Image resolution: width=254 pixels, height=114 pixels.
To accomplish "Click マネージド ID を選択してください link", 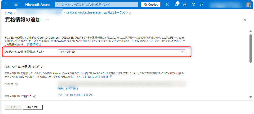I will tap(76, 95).
